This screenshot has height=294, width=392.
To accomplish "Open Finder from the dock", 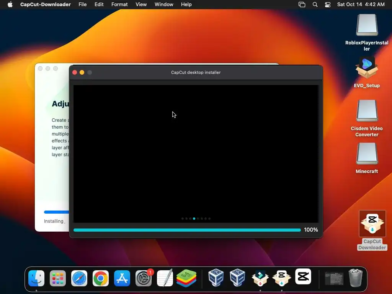I will pyautogui.click(x=36, y=278).
